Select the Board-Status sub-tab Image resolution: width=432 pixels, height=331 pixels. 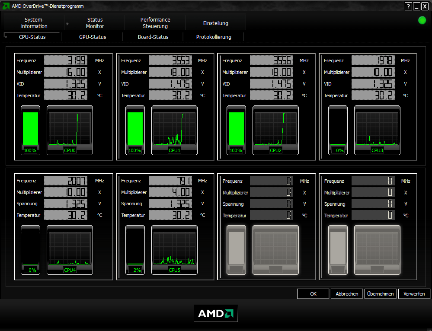[153, 37]
